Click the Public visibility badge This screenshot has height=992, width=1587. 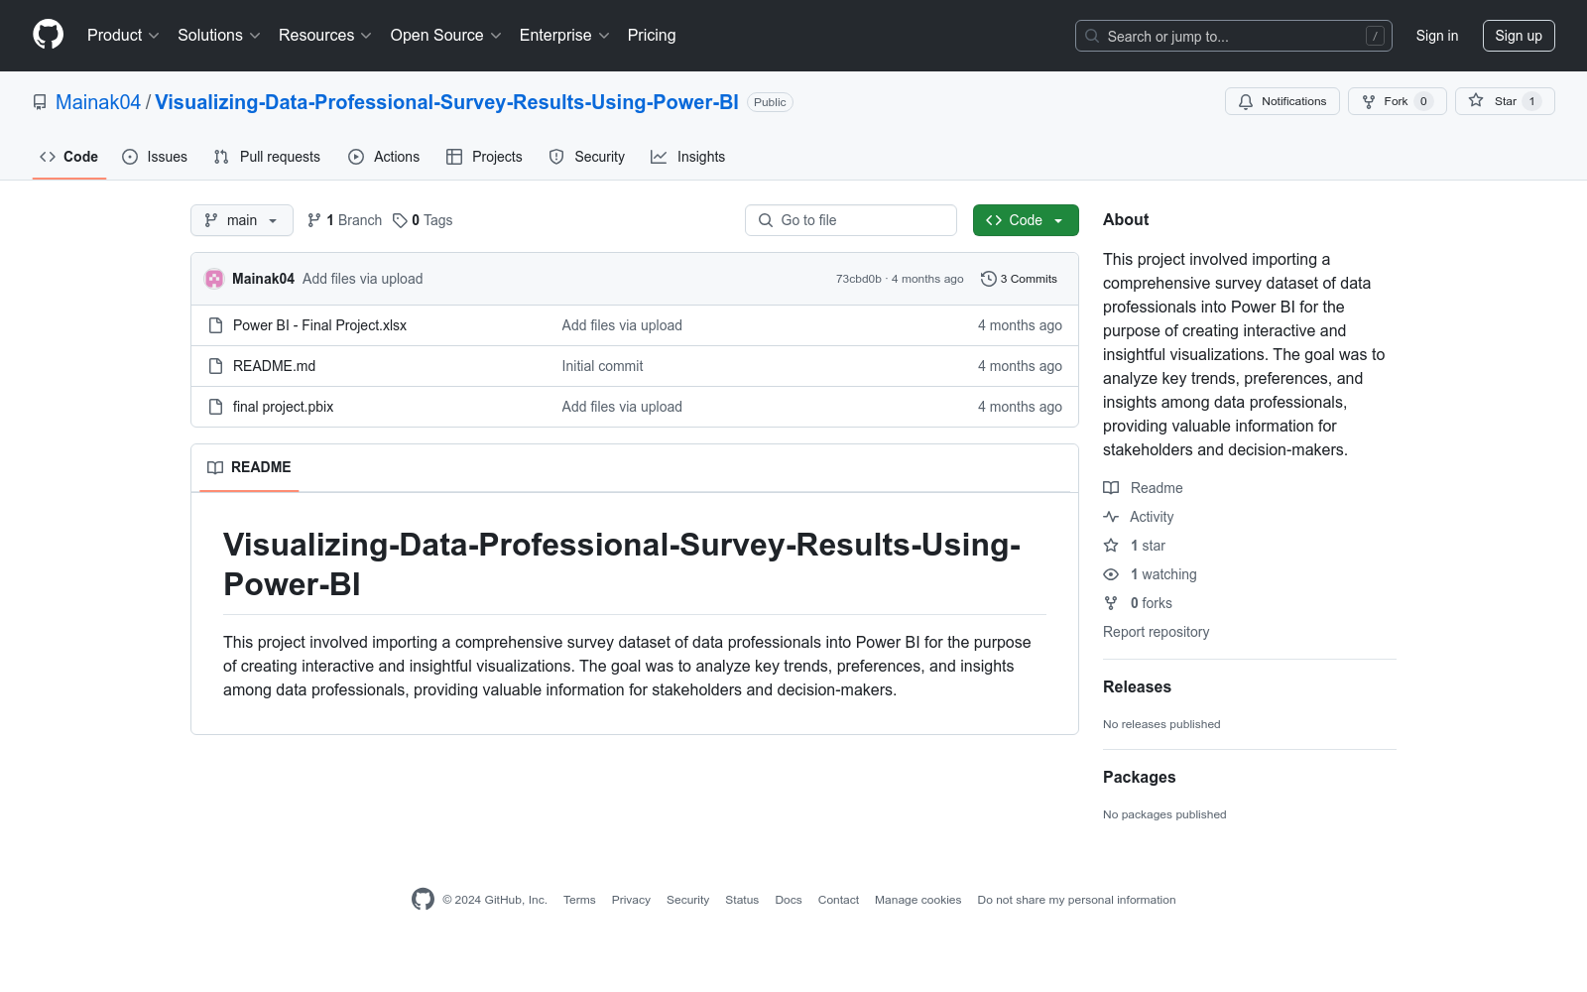tap(770, 102)
